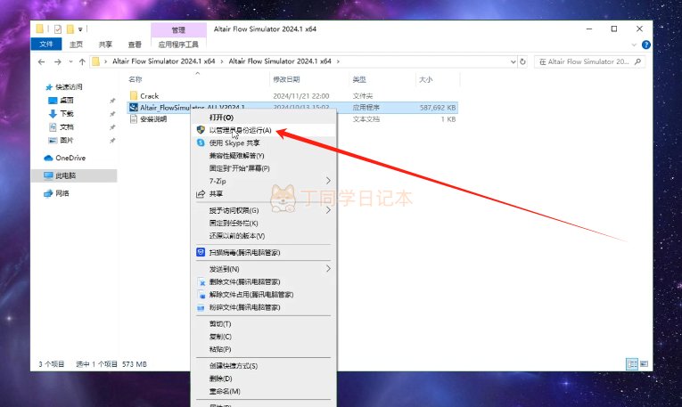682x407 pixels.
Task: Open Network (网络) in sidebar
Action: (56, 193)
